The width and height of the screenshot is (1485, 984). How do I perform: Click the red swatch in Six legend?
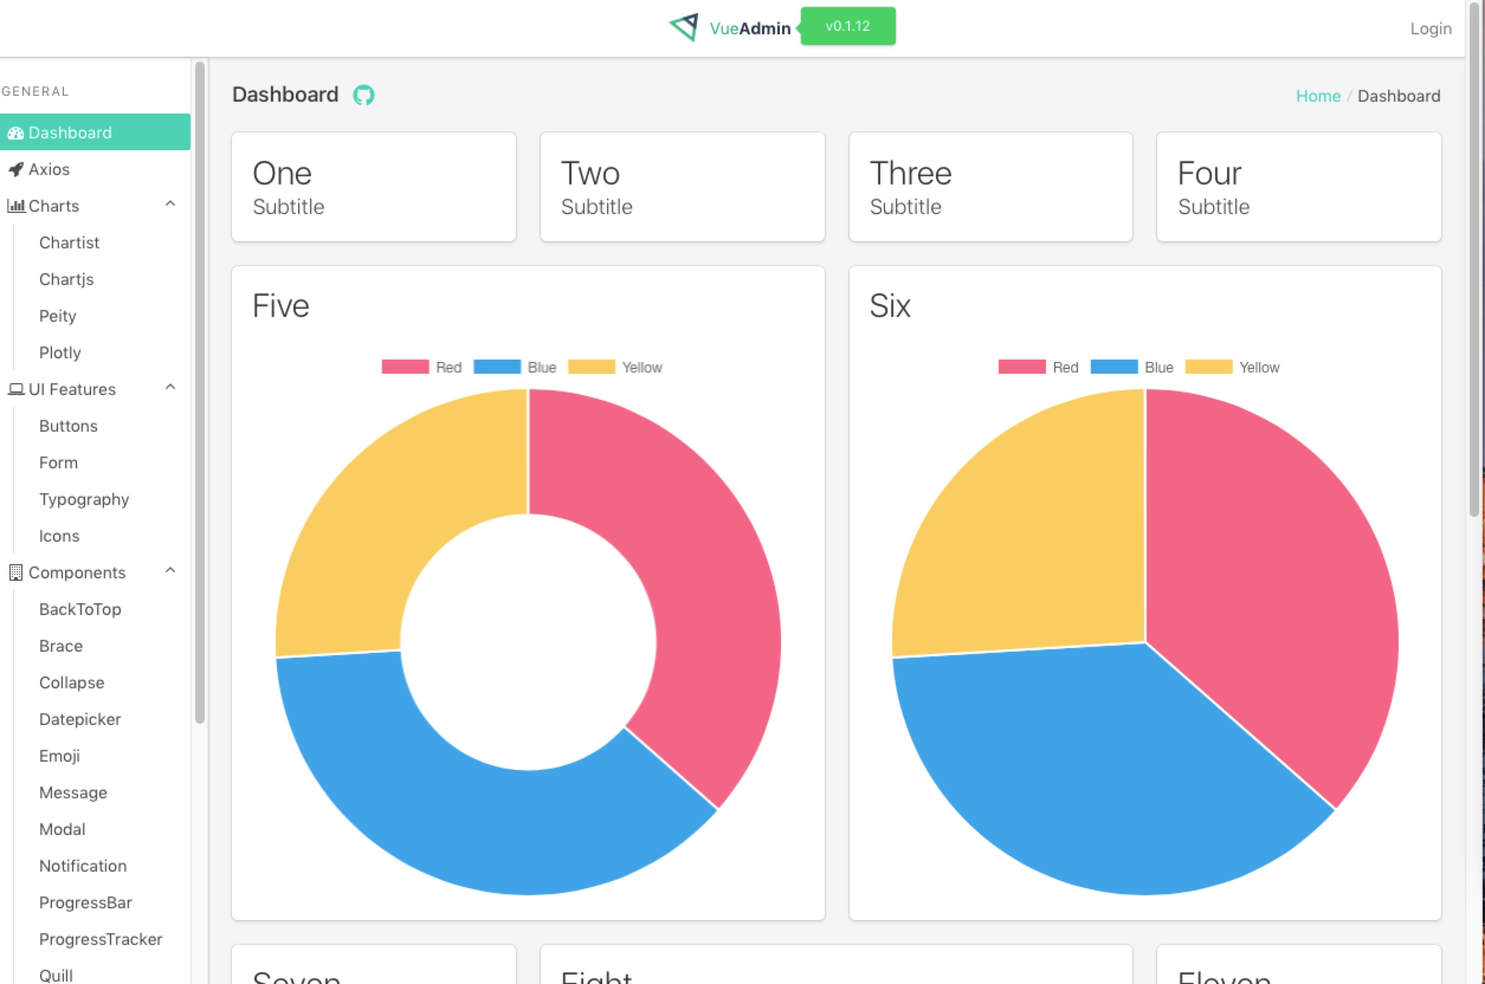click(x=1022, y=367)
